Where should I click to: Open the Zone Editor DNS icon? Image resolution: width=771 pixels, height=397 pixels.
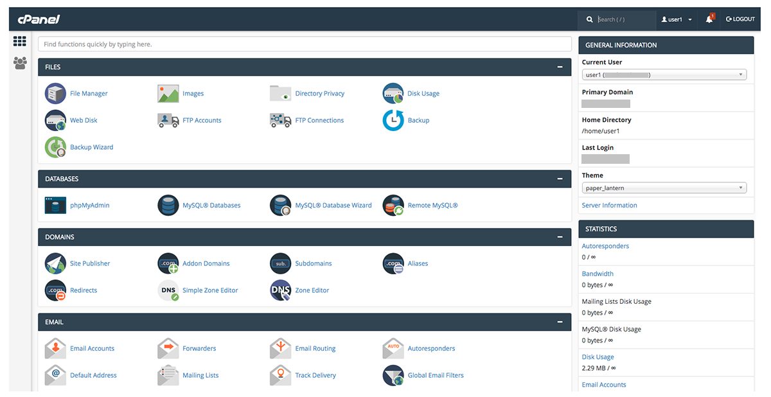pos(281,290)
